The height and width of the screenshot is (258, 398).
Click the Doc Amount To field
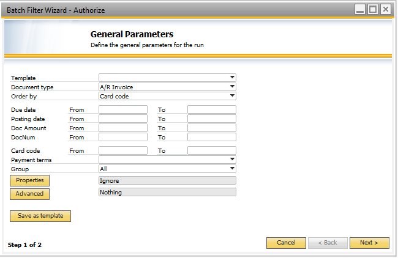[x=212, y=128]
